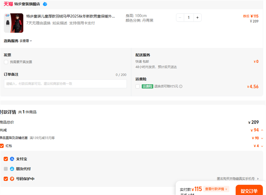Click the Alipay (支付宝) logo icon
This screenshot has width=266, height=195.
click(12, 159)
